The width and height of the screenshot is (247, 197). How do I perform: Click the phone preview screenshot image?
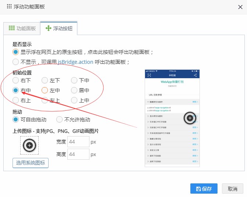pos(172,118)
